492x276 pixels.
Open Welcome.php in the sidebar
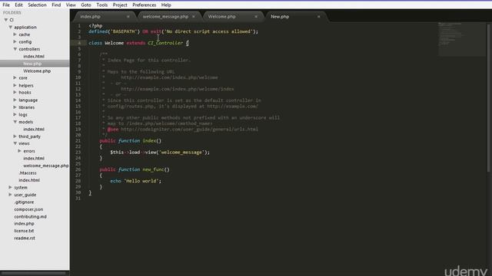[x=37, y=71]
